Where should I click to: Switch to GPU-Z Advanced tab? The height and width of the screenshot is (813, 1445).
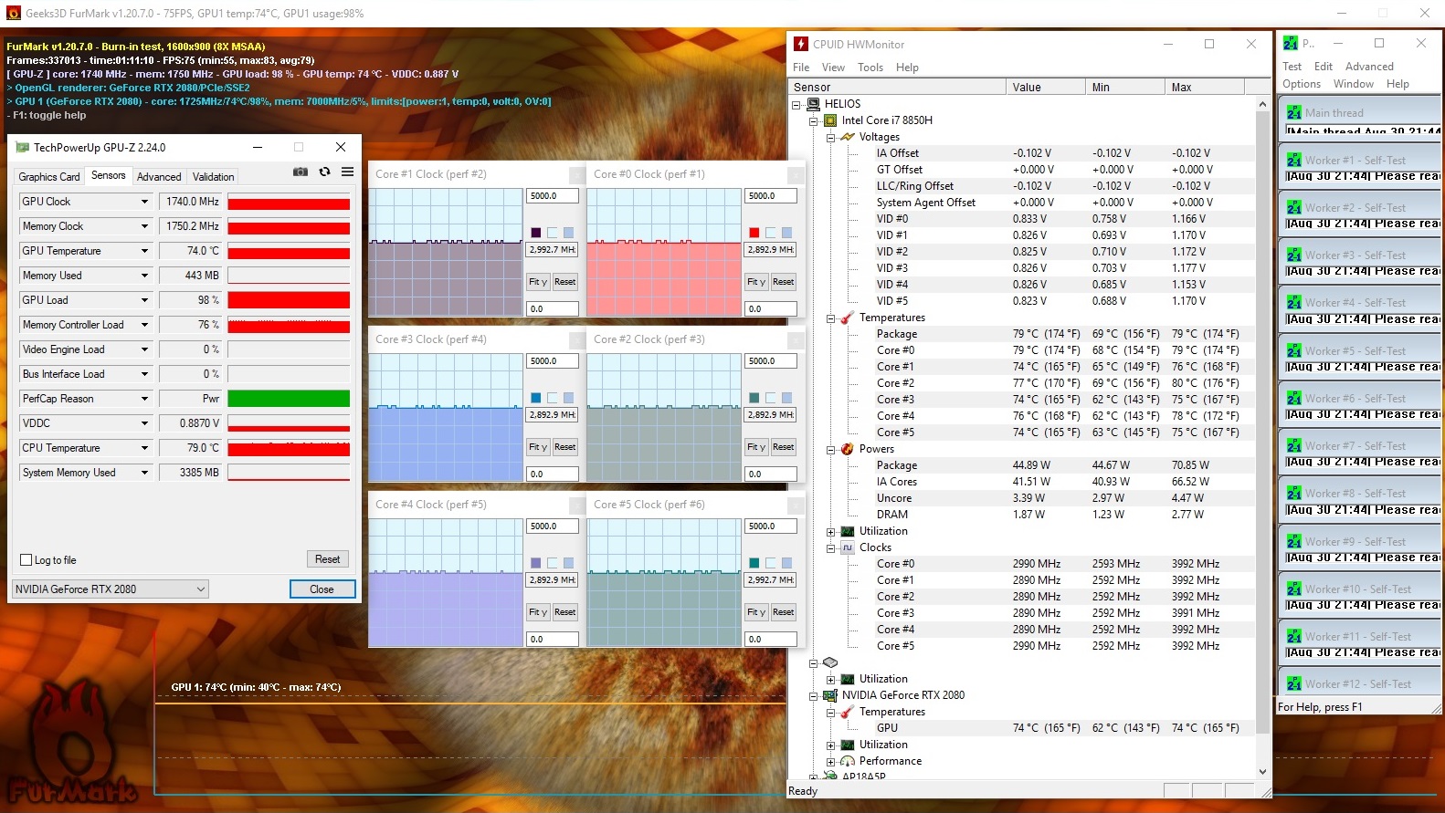pos(159,177)
